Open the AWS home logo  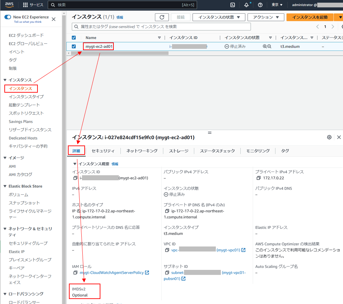pyautogui.click(x=9, y=5)
